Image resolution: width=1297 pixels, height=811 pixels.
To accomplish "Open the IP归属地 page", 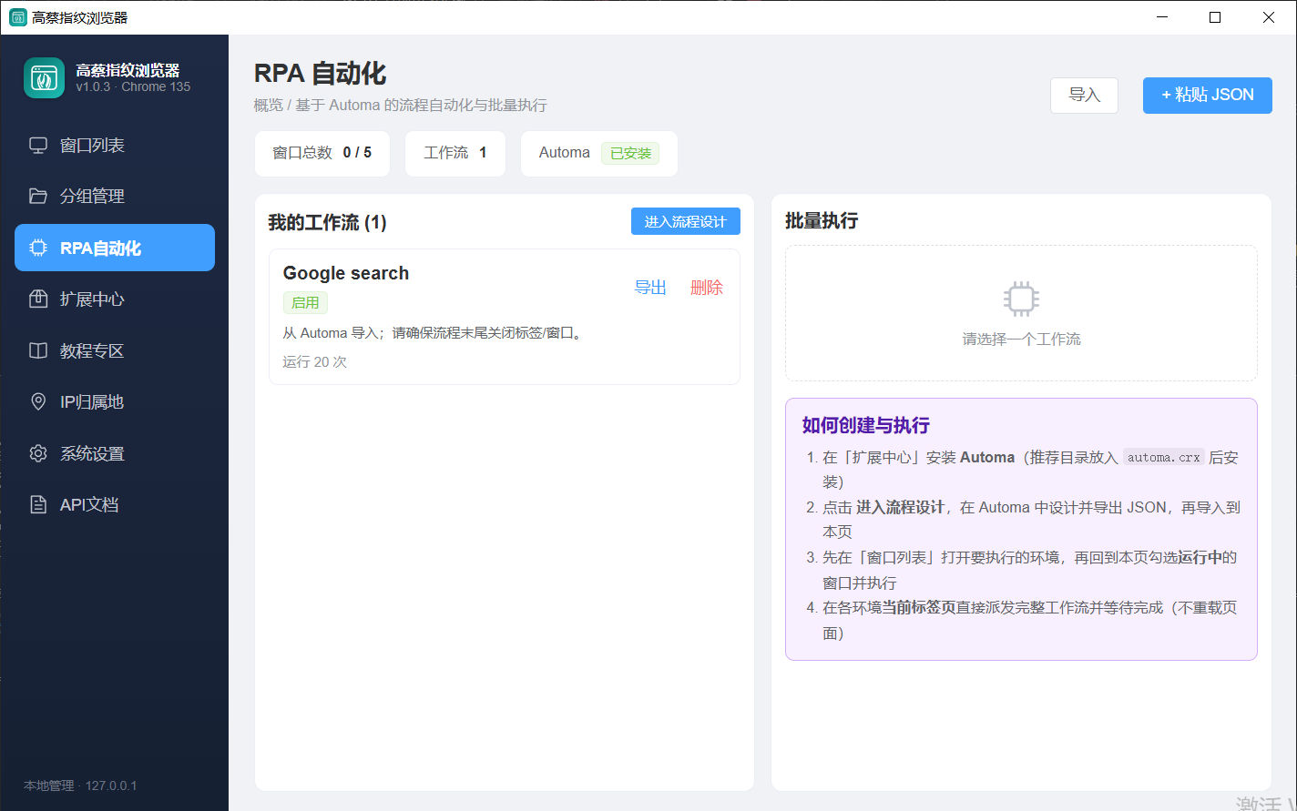I will (x=115, y=401).
